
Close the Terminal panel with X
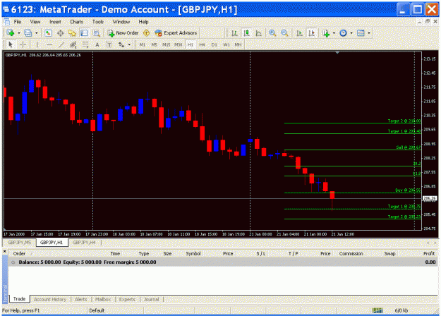coord(4,251)
